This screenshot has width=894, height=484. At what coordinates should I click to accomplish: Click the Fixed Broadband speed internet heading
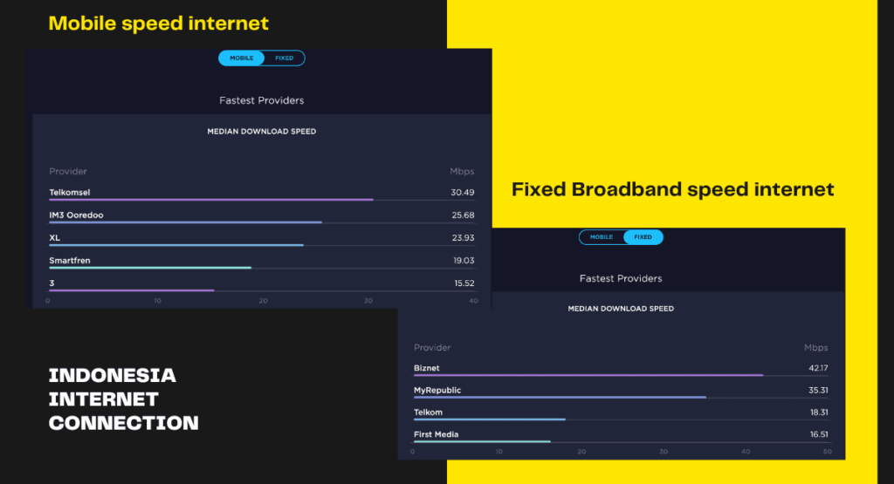click(x=673, y=189)
